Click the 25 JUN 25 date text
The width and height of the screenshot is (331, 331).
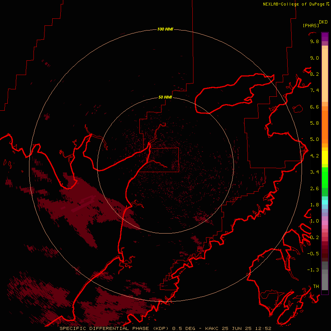tap(237, 328)
